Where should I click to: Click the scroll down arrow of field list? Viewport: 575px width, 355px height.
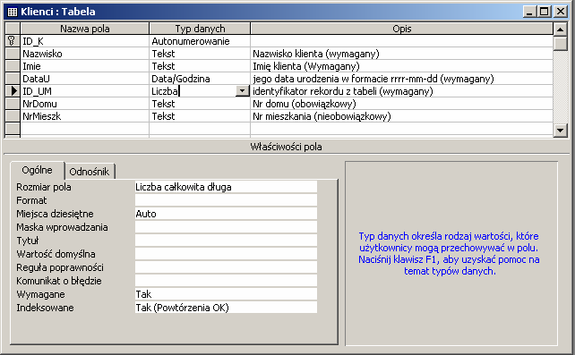pyautogui.click(x=560, y=130)
